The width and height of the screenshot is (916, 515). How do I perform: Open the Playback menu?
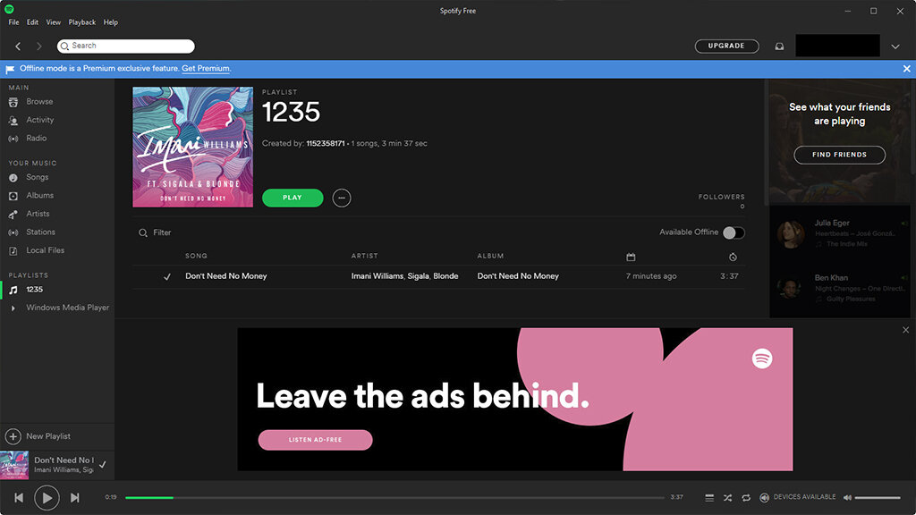tap(81, 22)
